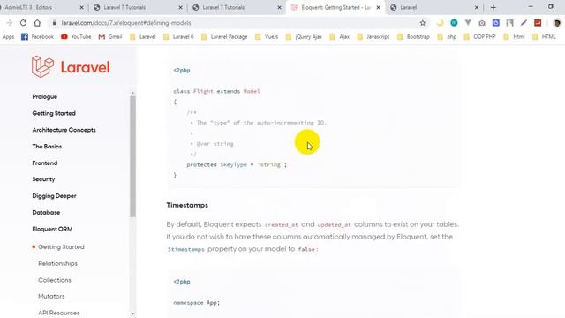Reload the page with refresh icon

pyautogui.click(x=23, y=23)
